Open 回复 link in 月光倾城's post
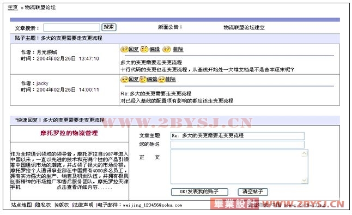 134,49
